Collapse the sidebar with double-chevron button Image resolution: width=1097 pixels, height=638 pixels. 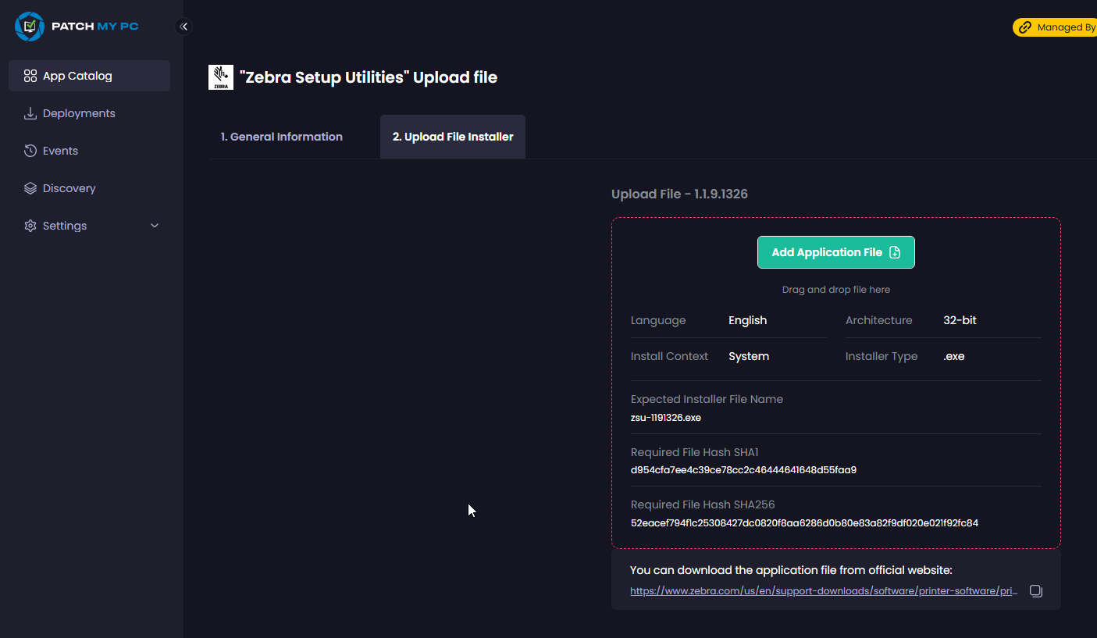(x=183, y=27)
